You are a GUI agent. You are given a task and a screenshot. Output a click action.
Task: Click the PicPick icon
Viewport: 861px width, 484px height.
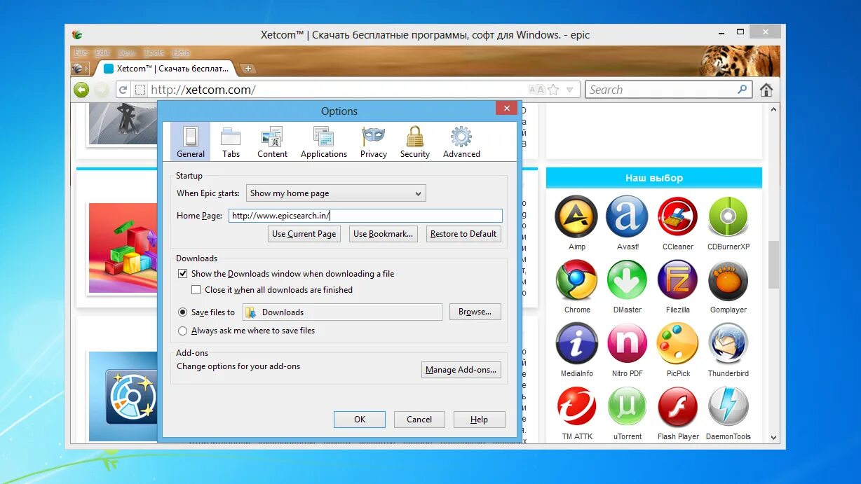pos(678,343)
